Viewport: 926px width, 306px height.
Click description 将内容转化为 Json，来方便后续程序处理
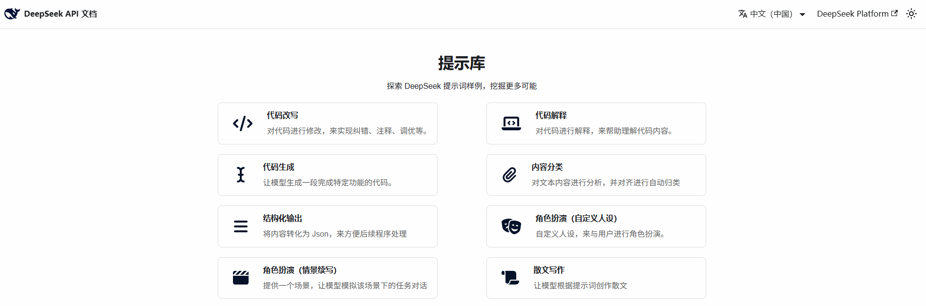click(335, 234)
